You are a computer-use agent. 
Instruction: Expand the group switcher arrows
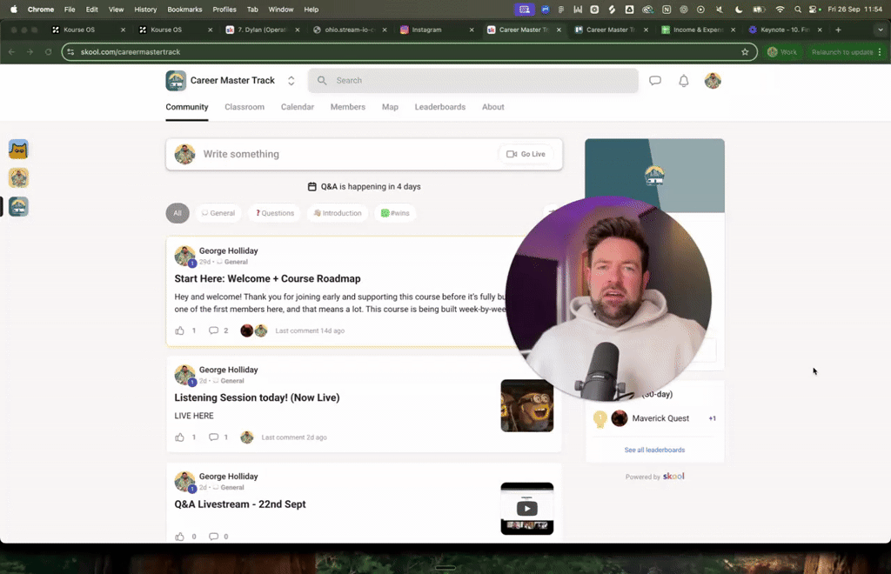291,81
